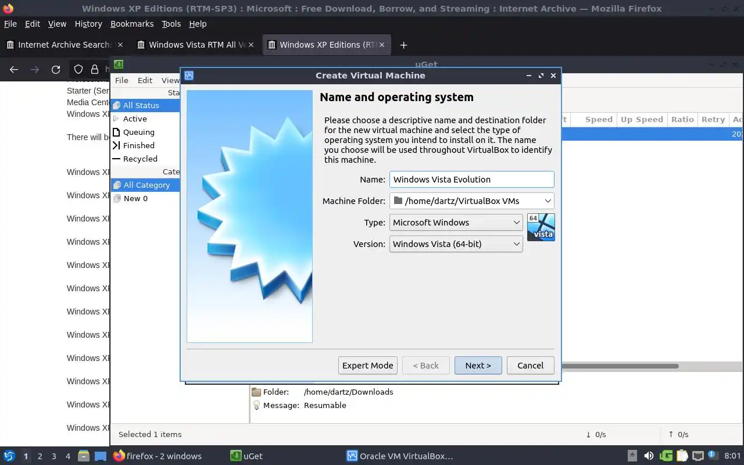Click the clipboard tray icon
744x465 pixels.
click(682, 456)
